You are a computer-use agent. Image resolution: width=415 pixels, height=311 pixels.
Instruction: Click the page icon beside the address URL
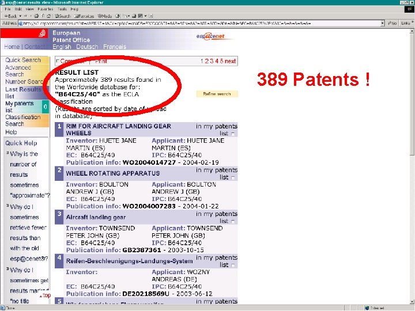tap(21, 23)
